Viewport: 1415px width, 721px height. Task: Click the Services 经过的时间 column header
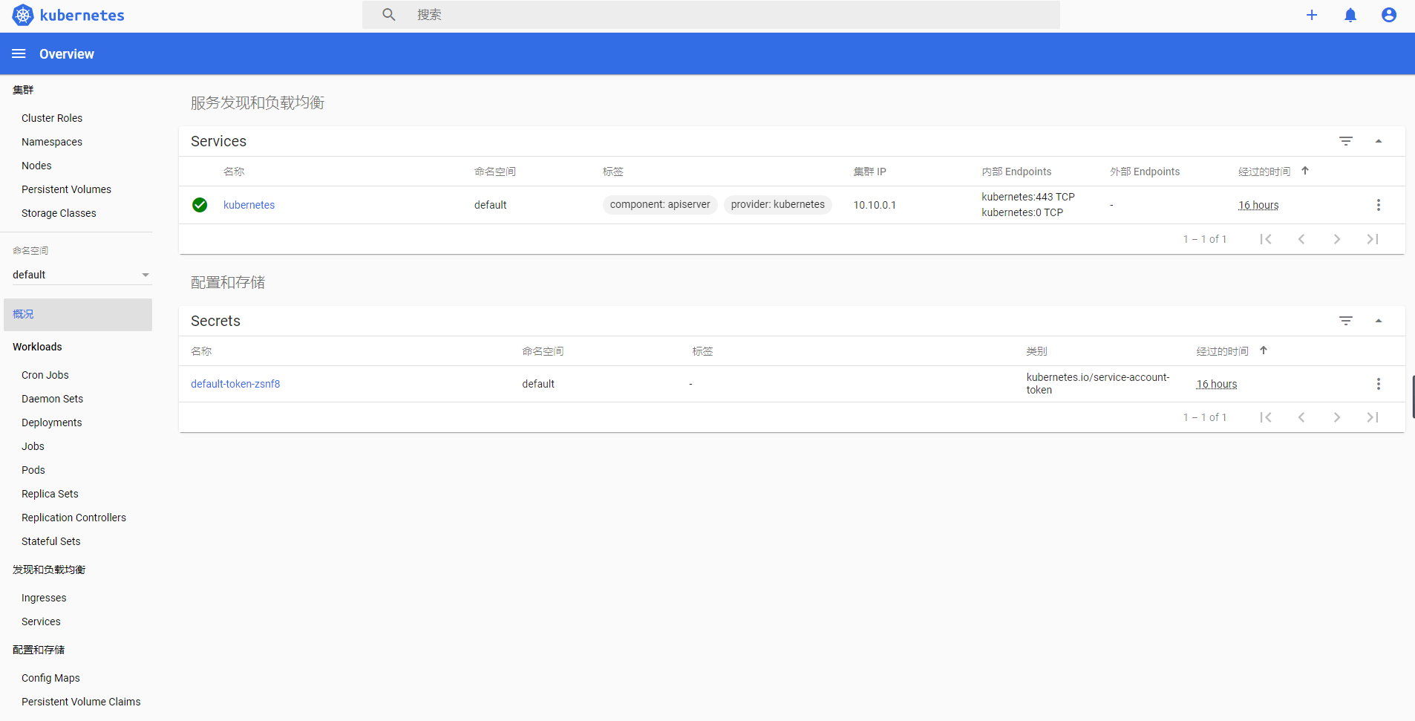click(x=1264, y=172)
